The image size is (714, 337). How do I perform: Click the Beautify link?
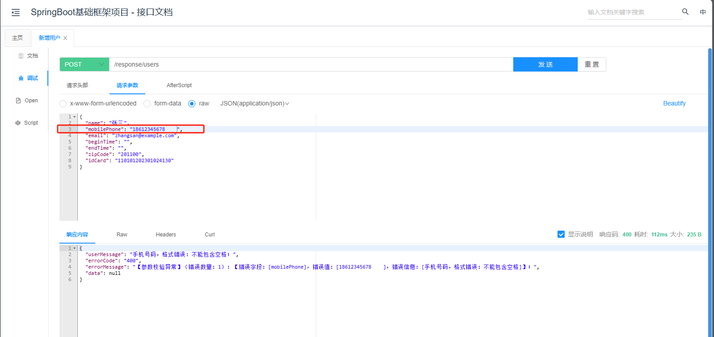[x=674, y=103]
